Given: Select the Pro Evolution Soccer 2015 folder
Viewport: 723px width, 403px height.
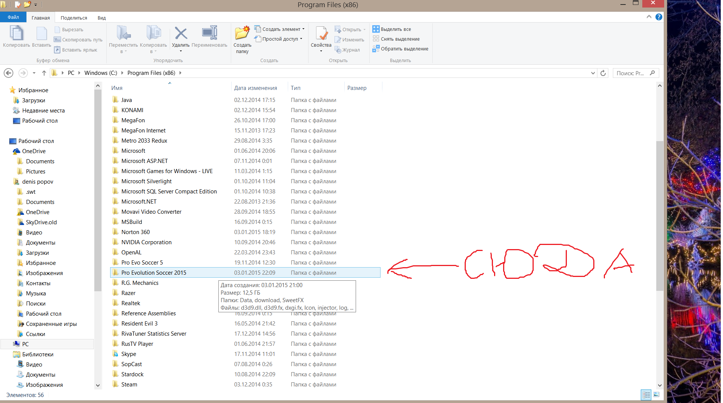Looking at the screenshot, I should coord(245,273).
